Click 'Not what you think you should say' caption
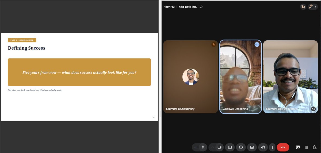This screenshot has width=321, height=153. pos(35,90)
